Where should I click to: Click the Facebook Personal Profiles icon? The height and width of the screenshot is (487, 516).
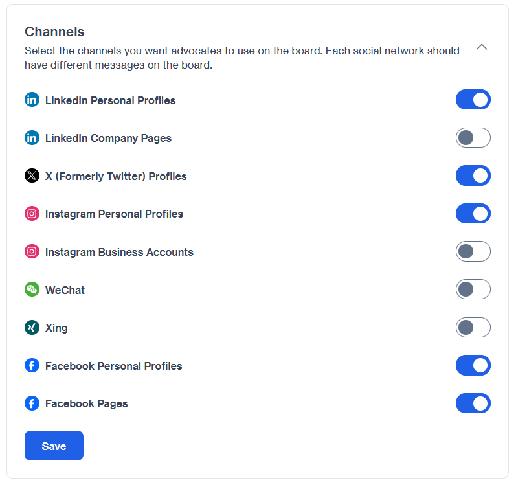click(32, 365)
